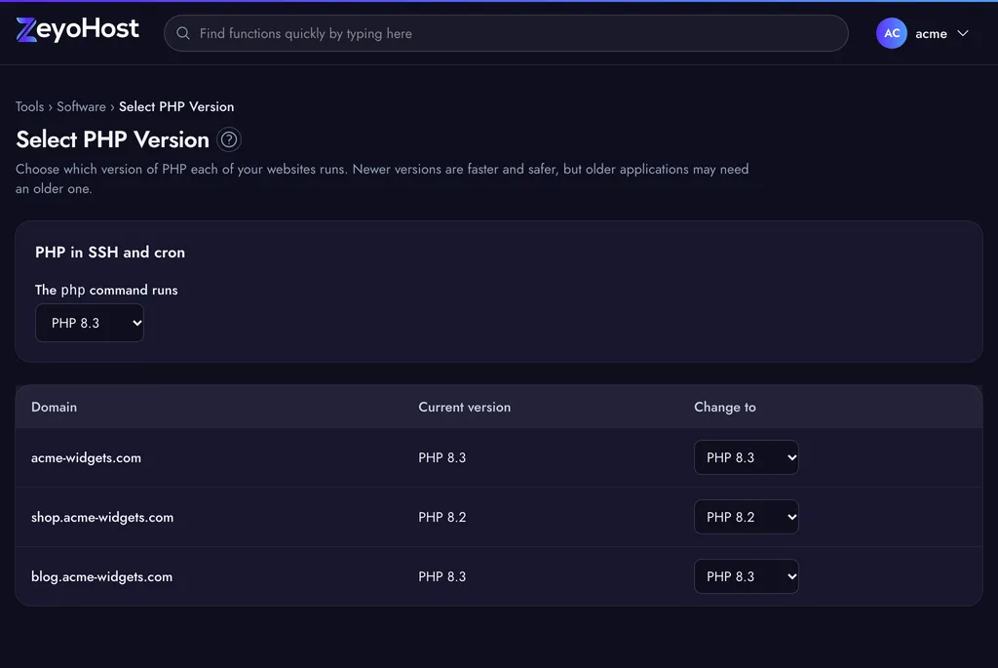Click the Domain column header
Image resolution: width=998 pixels, height=668 pixels.
tap(55, 407)
